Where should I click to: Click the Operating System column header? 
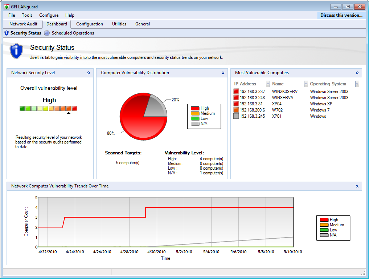(x=328, y=84)
